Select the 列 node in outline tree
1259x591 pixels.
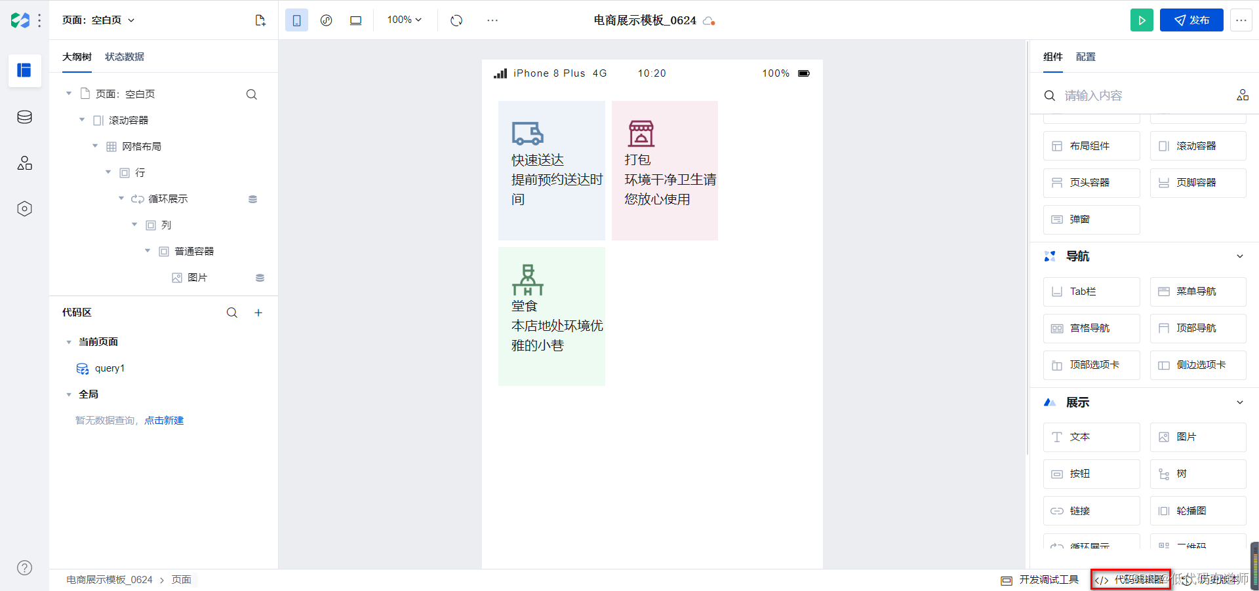click(x=166, y=225)
